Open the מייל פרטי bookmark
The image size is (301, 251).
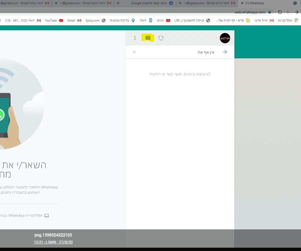tap(264, 20)
